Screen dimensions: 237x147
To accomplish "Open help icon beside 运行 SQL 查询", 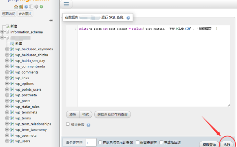I will pyautogui.click(x=128, y=18).
